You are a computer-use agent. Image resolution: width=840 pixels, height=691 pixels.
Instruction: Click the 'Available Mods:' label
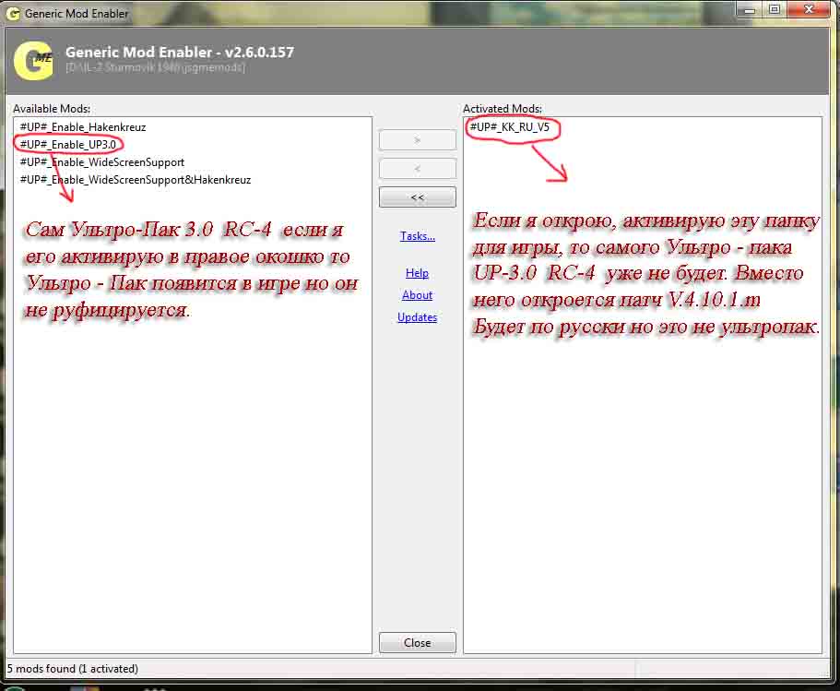pos(52,109)
